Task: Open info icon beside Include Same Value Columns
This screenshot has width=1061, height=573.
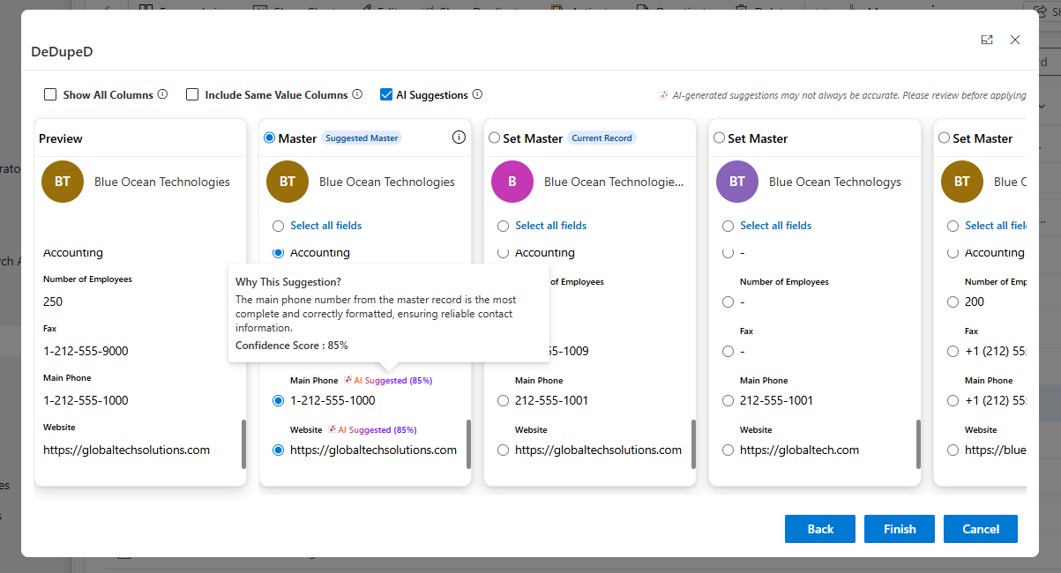Action: click(357, 94)
